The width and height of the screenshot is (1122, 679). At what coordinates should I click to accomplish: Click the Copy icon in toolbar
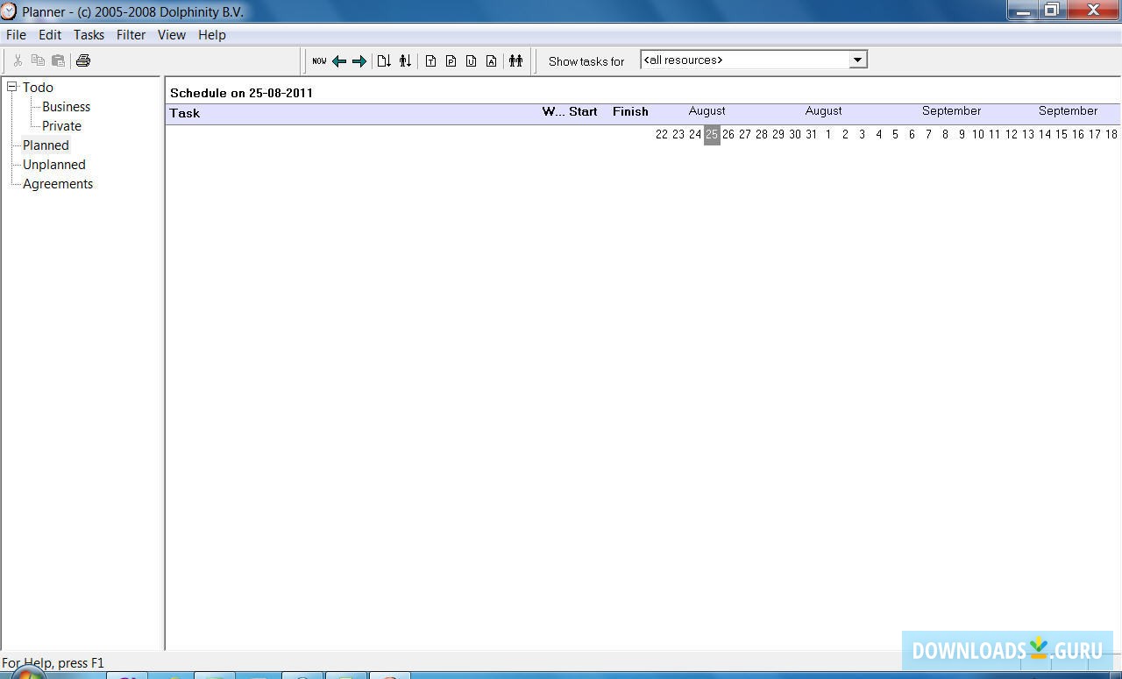38,60
